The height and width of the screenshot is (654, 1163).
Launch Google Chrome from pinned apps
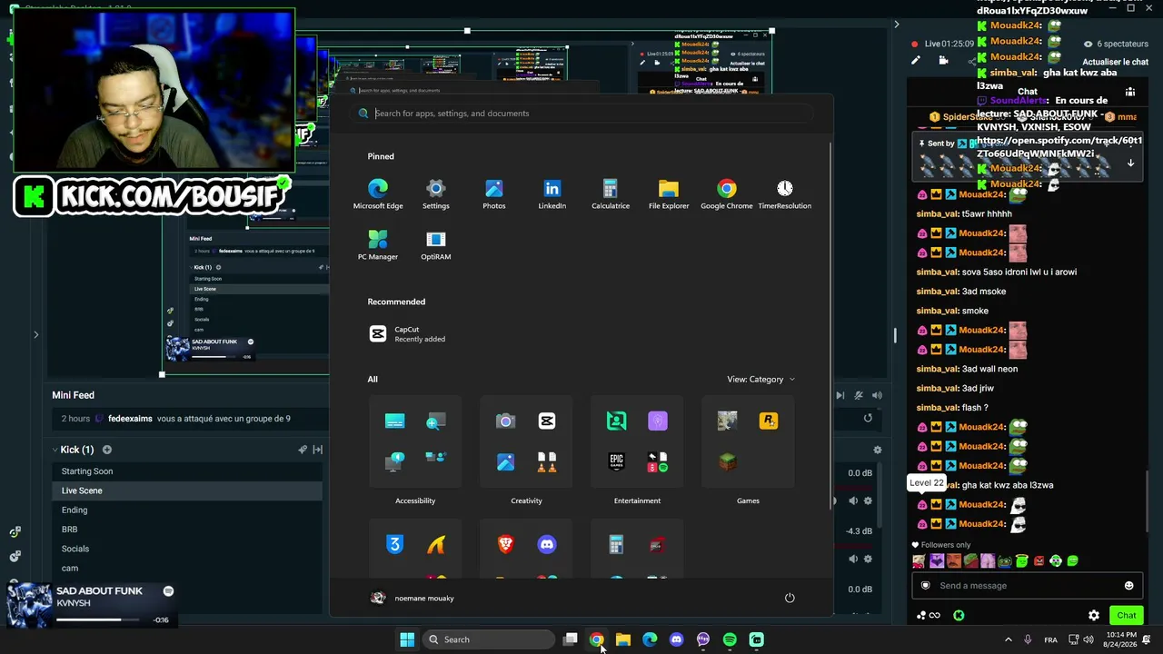coord(727,194)
